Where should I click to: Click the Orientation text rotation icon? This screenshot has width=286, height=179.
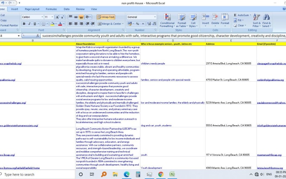(88, 17)
